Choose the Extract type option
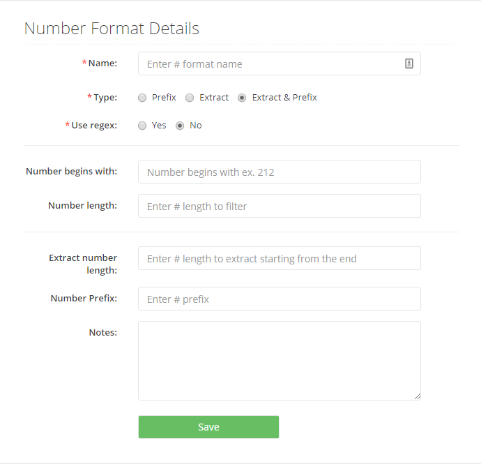The height and width of the screenshot is (464, 481). pos(190,98)
